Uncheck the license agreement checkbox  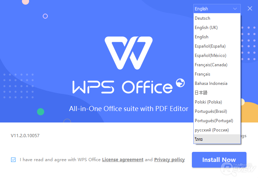point(13,160)
